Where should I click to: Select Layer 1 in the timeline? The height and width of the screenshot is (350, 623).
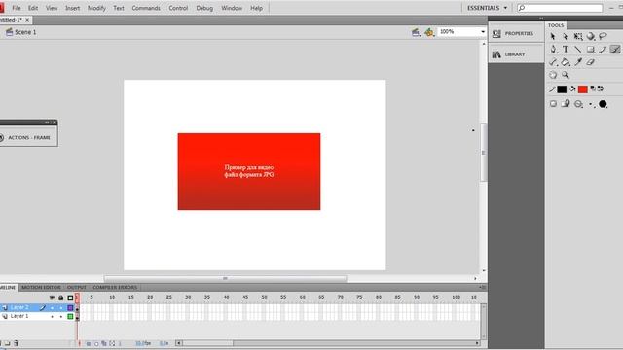tap(19, 316)
